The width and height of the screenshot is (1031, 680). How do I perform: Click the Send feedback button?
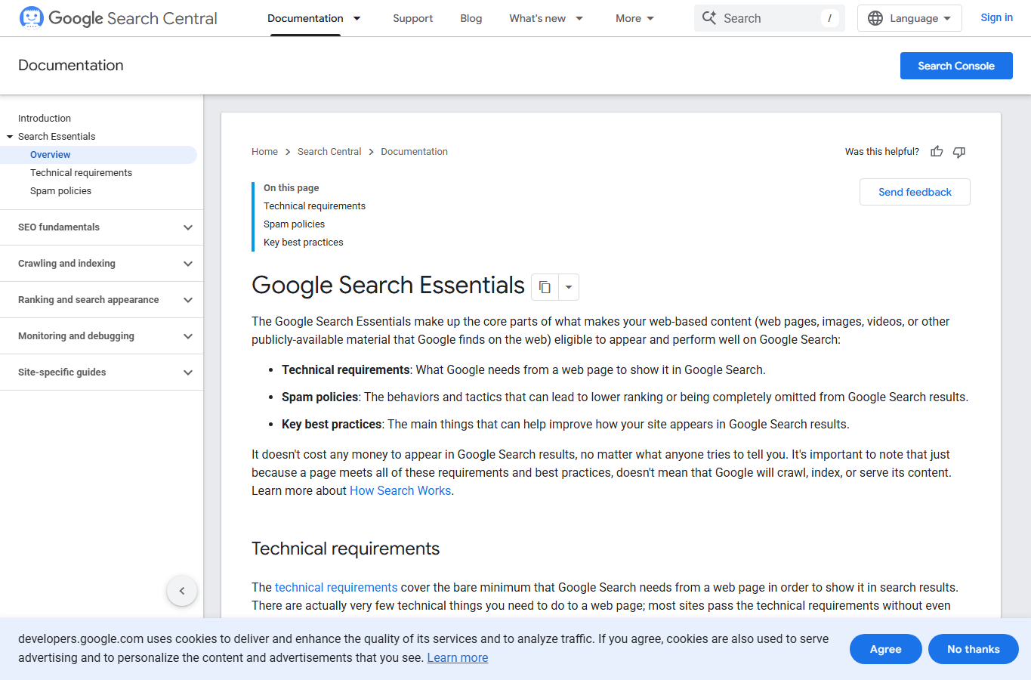[x=915, y=192]
